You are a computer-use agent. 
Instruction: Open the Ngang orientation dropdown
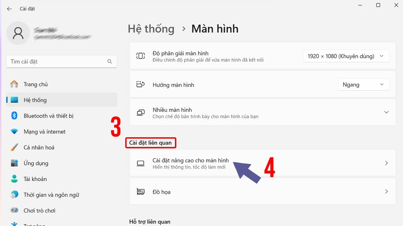click(364, 84)
